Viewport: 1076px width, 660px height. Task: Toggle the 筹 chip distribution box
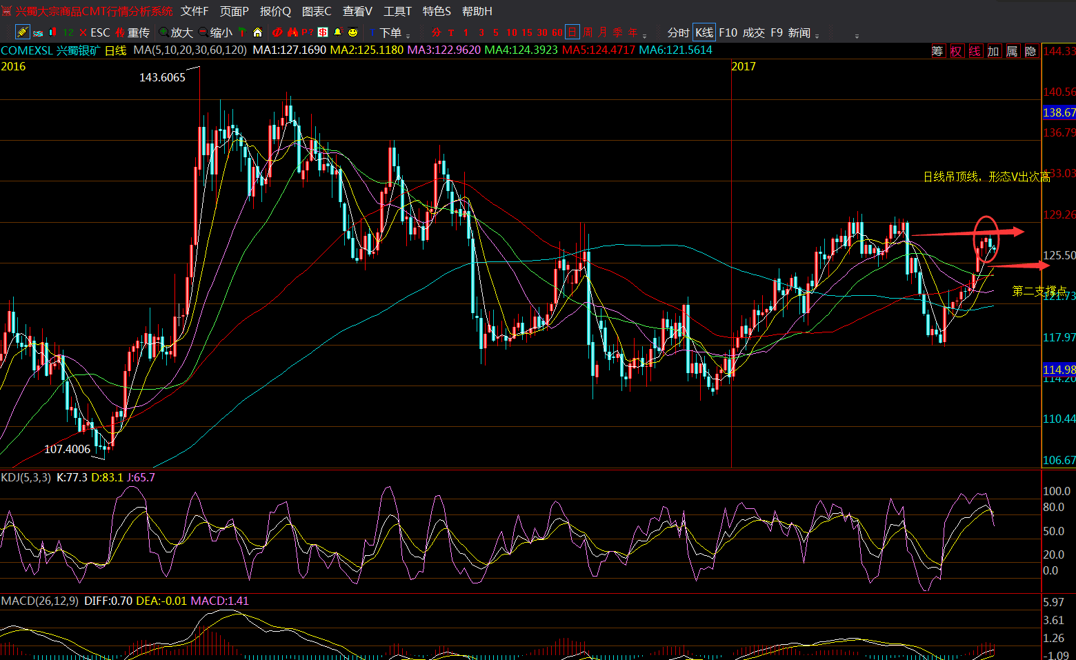pos(937,51)
